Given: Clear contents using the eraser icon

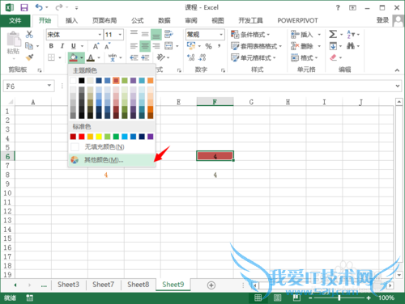Looking at the screenshot, I should [334, 57].
